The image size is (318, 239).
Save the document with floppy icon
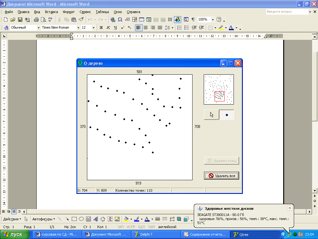click(x=20, y=20)
